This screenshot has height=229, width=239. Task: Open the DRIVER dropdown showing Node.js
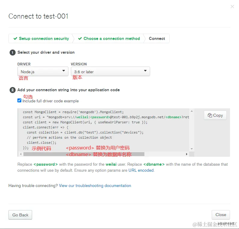tap(43, 71)
